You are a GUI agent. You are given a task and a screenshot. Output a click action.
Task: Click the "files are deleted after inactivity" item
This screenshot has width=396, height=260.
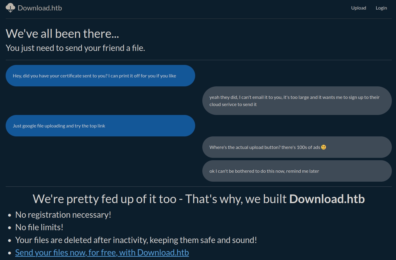coord(136,240)
